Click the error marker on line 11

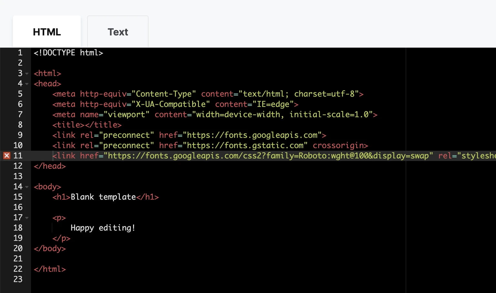click(6, 156)
